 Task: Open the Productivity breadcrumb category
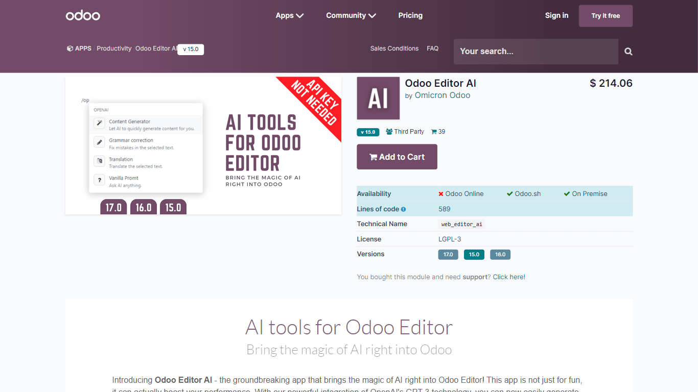pyautogui.click(x=114, y=48)
